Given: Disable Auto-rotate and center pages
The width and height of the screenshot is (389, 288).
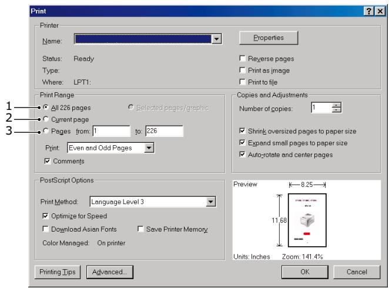Looking at the screenshot, I should point(242,155).
